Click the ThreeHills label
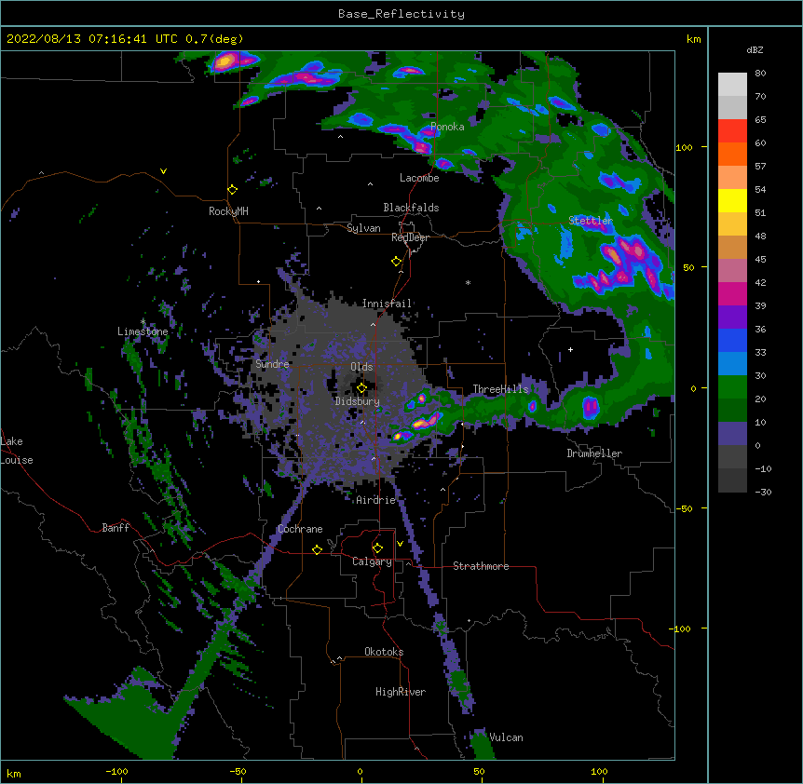 point(500,389)
